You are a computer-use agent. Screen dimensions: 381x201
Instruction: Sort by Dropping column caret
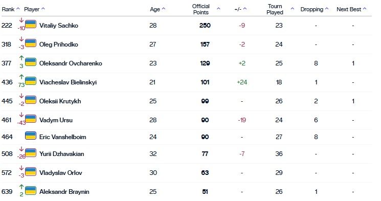point(327,9)
